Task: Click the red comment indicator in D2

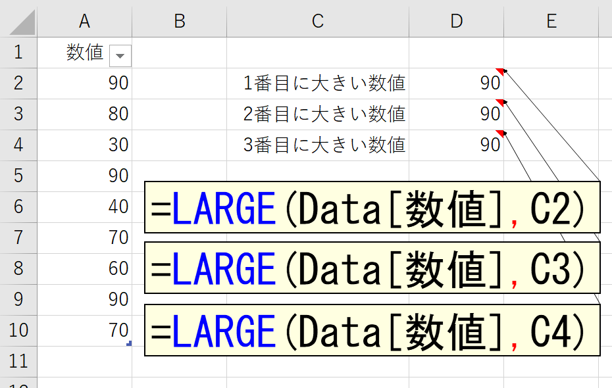Action: pyautogui.click(x=500, y=72)
